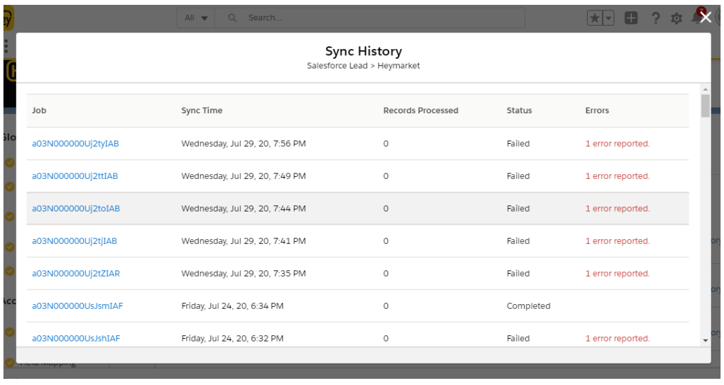
Task: Open the notifications bell icon
Action: point(696,17)
